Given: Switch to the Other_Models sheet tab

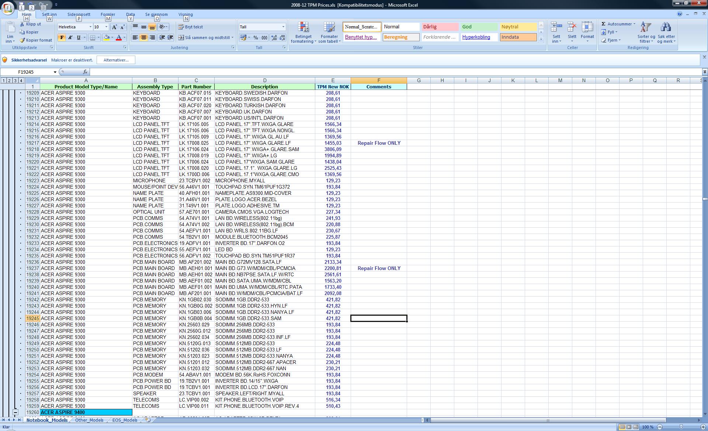Looking at the screenshot, I should coord(89,420).
